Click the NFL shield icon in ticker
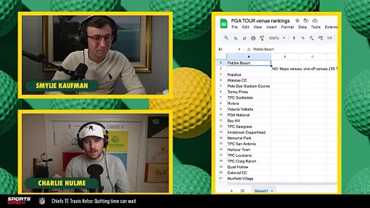The height and width of the screenshot is (208, 370). [42, 201]
